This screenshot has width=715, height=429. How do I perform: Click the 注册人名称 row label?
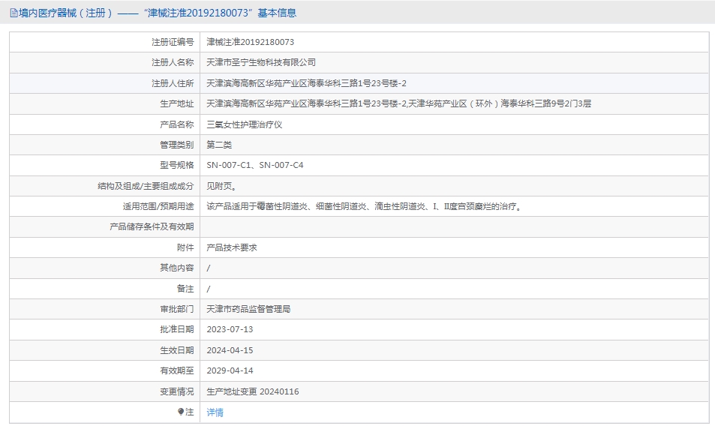coord(173,62)
